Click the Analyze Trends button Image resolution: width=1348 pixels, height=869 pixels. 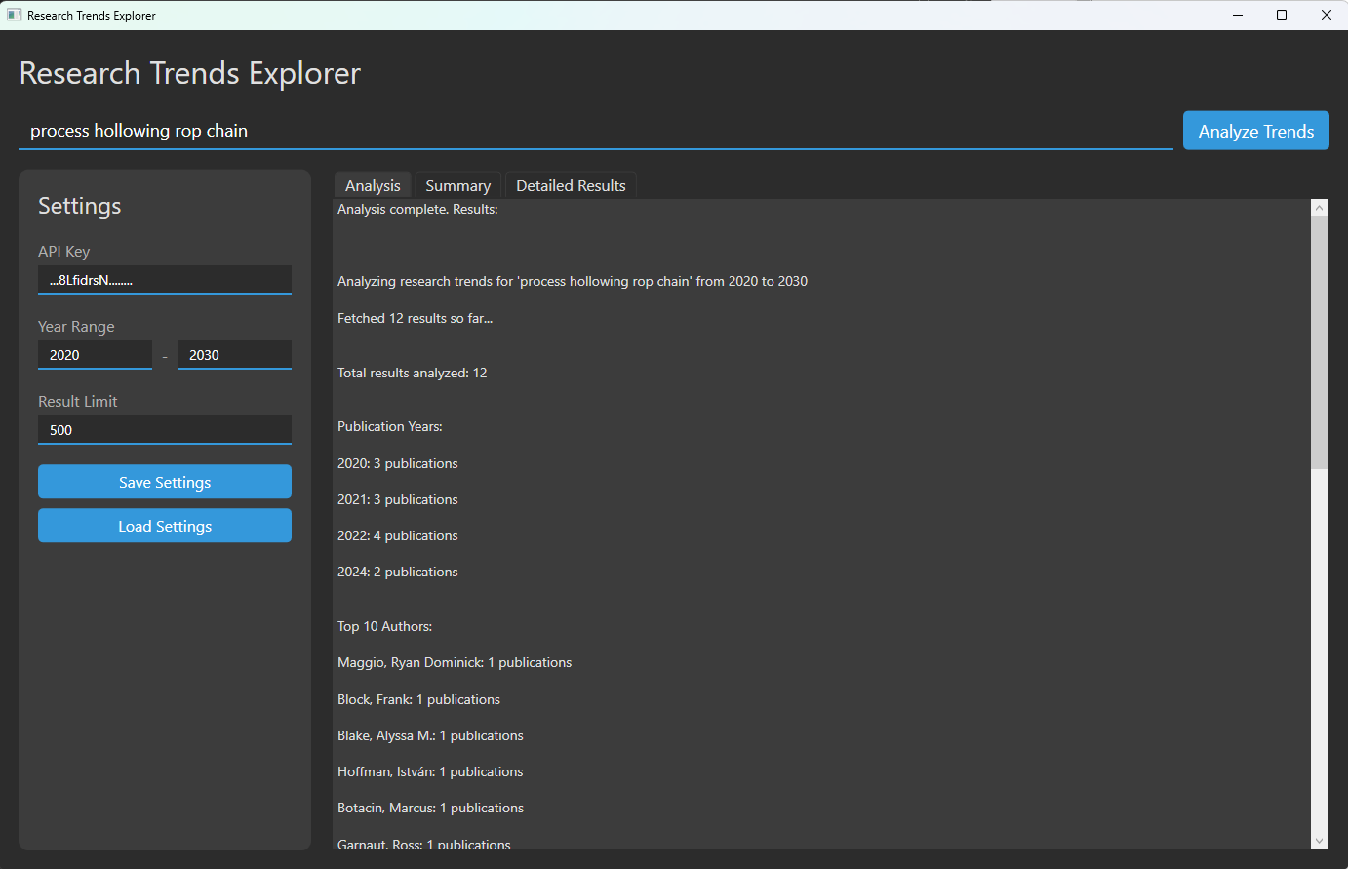pyautogui.click(x=1255, y=131)
